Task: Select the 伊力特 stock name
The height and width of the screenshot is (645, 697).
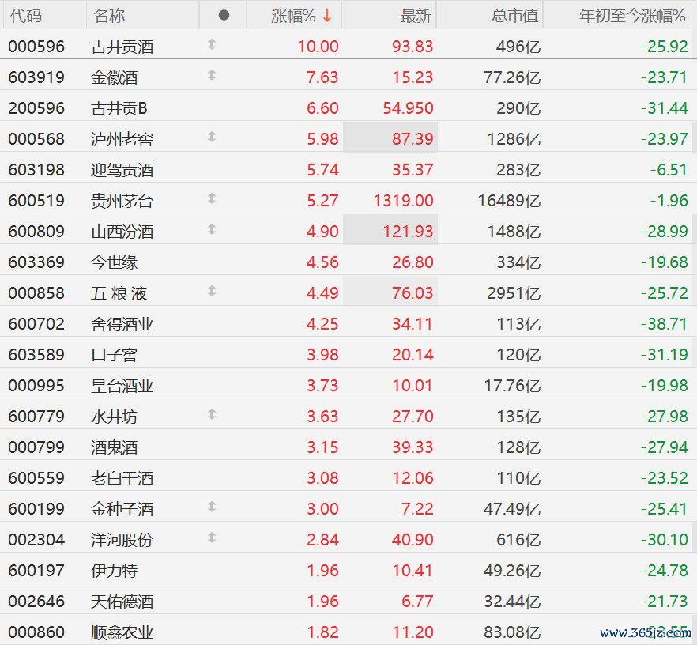Action: coord(115,571)
